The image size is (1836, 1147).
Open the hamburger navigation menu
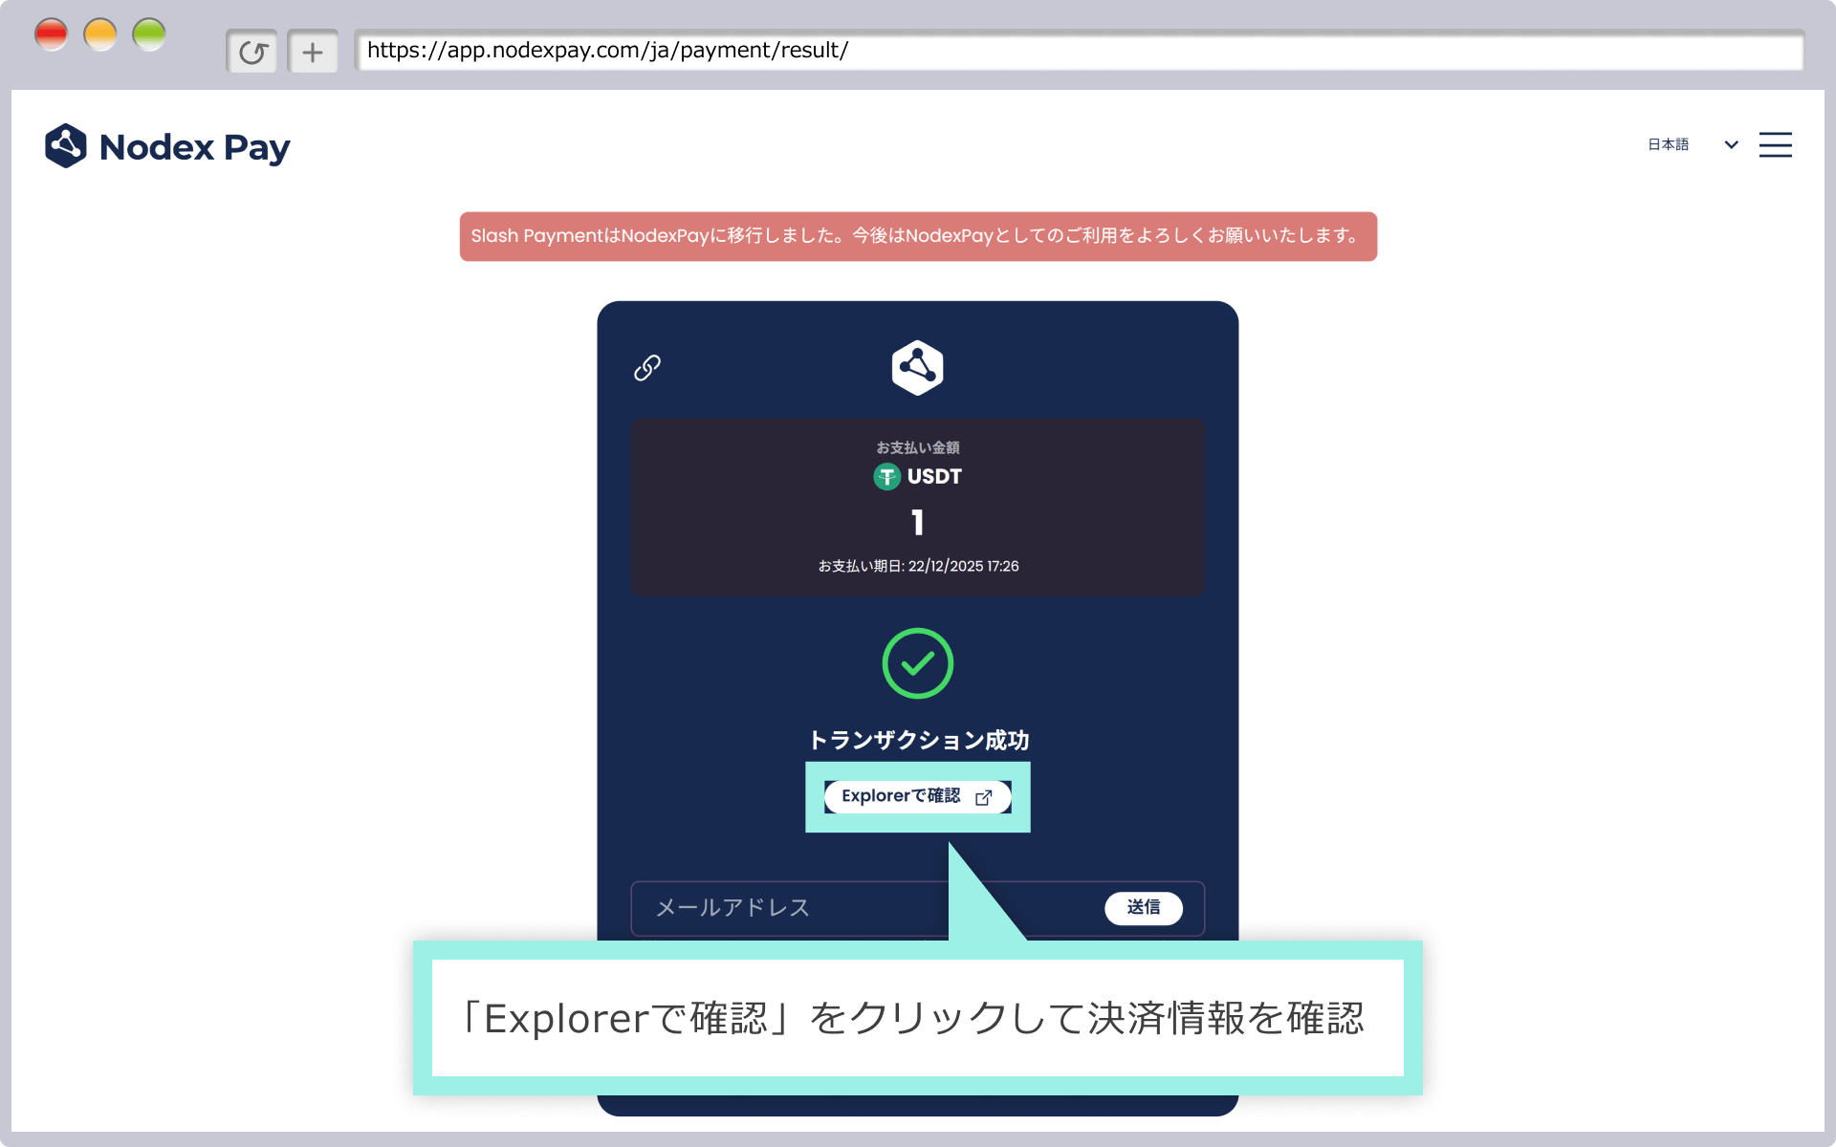(1776, 144)
